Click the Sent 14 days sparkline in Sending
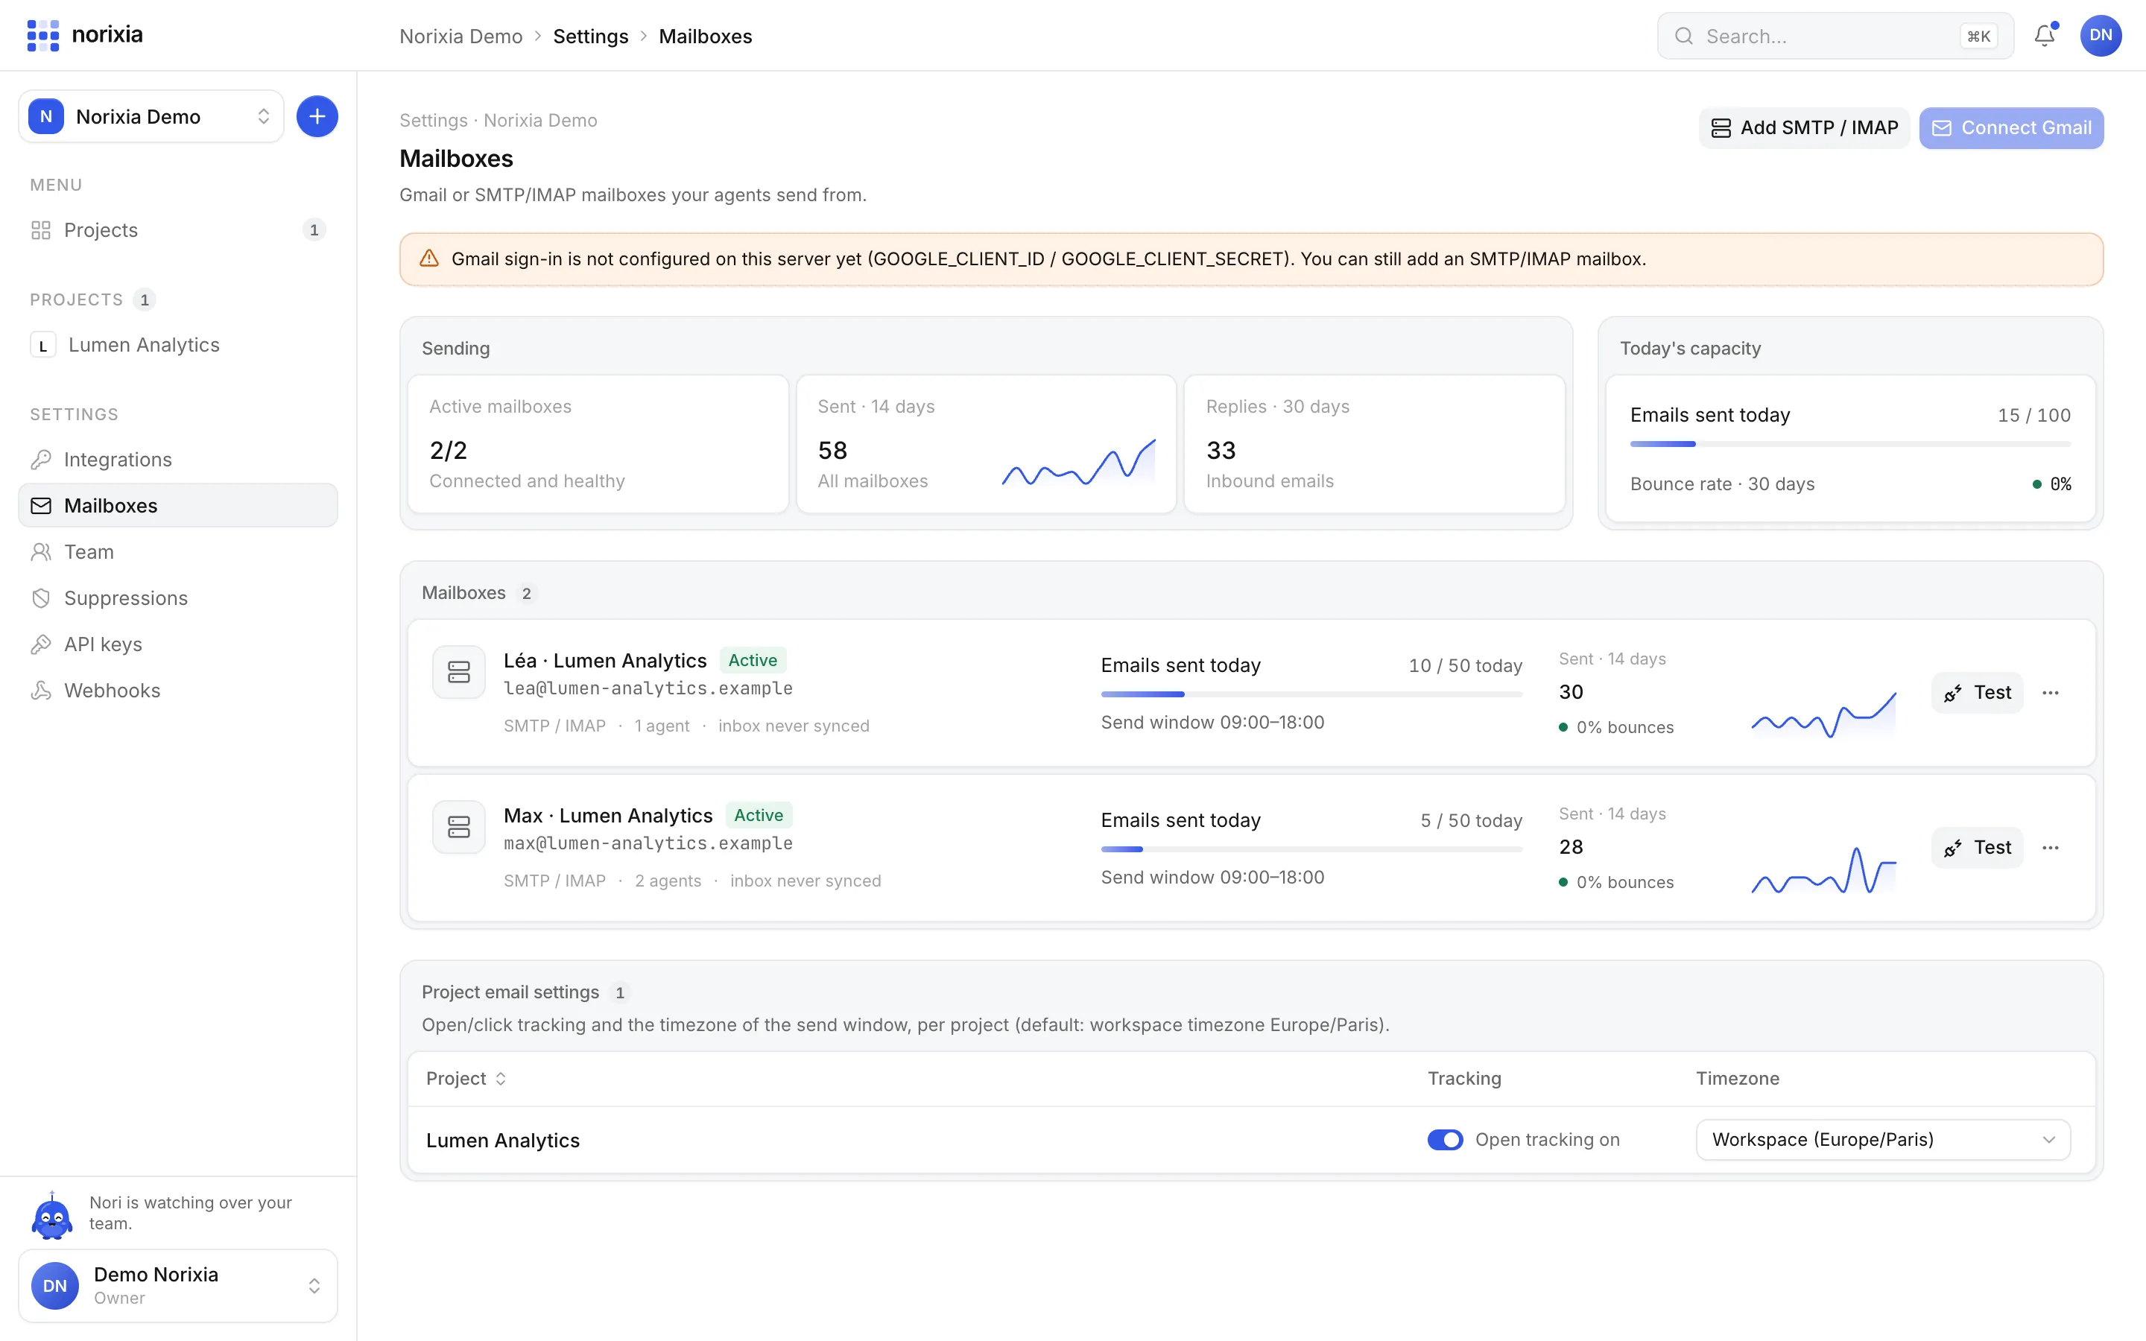This screenshot has height=1341, width=2146. [x=1078, y=462]
